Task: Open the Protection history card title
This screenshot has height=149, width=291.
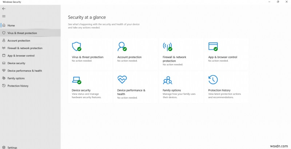Action: 219,90
